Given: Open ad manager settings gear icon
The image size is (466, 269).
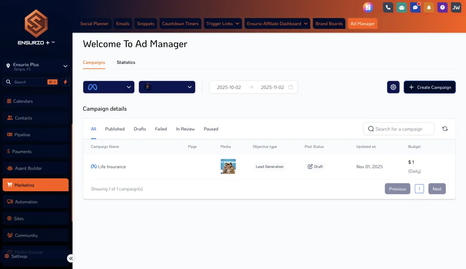Looking at the screenshot, I should click(x=393, y=87).
